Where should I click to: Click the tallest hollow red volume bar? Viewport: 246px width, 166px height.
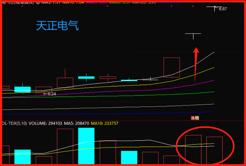65,146
